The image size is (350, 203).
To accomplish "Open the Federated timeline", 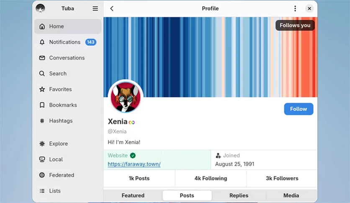I will coord(68,175).
